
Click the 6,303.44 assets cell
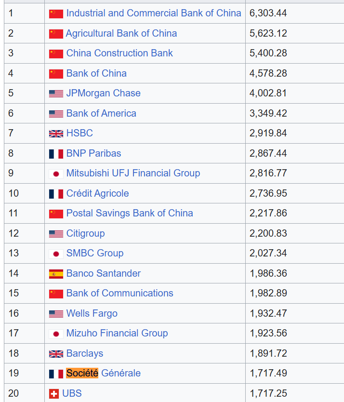point(268,13)
